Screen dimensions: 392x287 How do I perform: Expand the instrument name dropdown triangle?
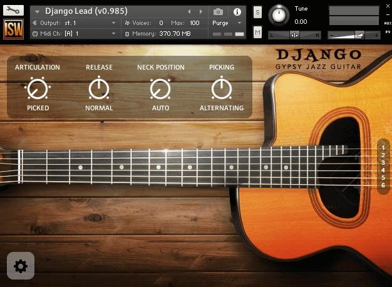tap(37, 12)
